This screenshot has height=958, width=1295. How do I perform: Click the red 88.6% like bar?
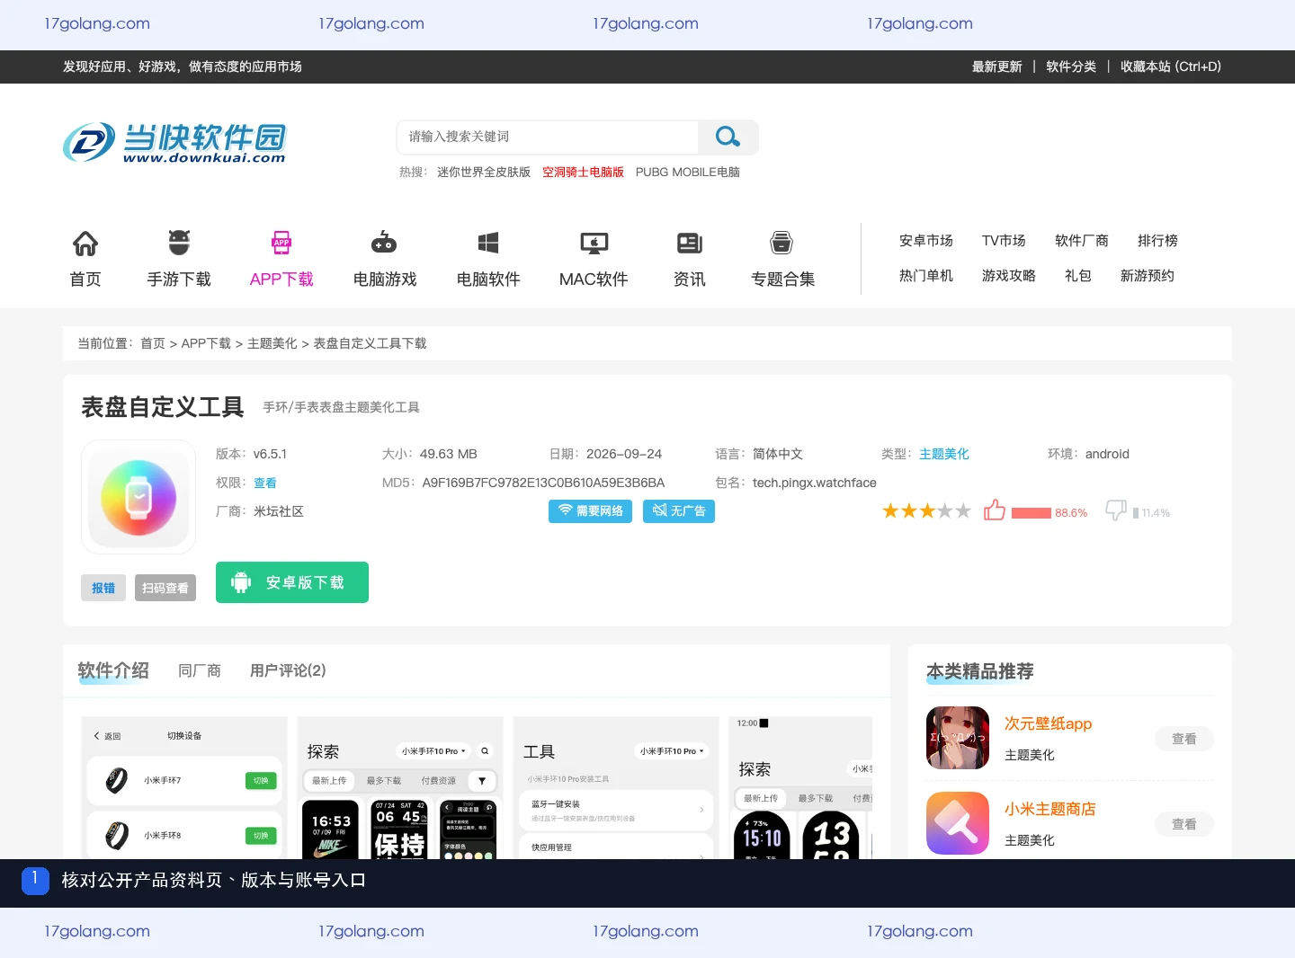point(1032,513)
